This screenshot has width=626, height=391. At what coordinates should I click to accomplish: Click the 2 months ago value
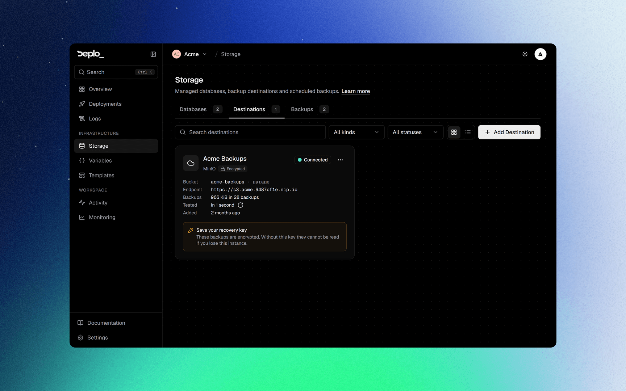pyautogui.click(x=225, y=213)
